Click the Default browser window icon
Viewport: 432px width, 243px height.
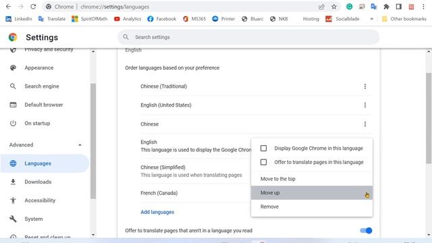pyautogui.click(x=13, y=105)
